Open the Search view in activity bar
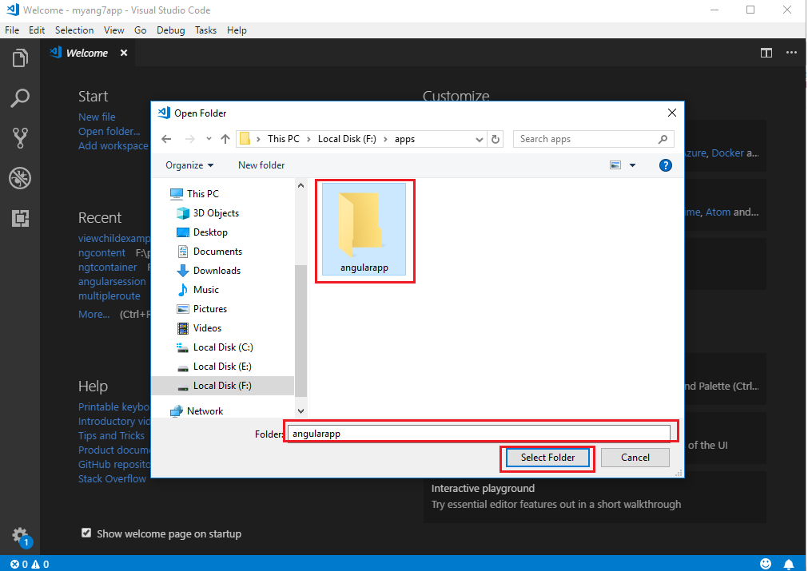Viewport: 808px width, 571px height. [20, 98]
